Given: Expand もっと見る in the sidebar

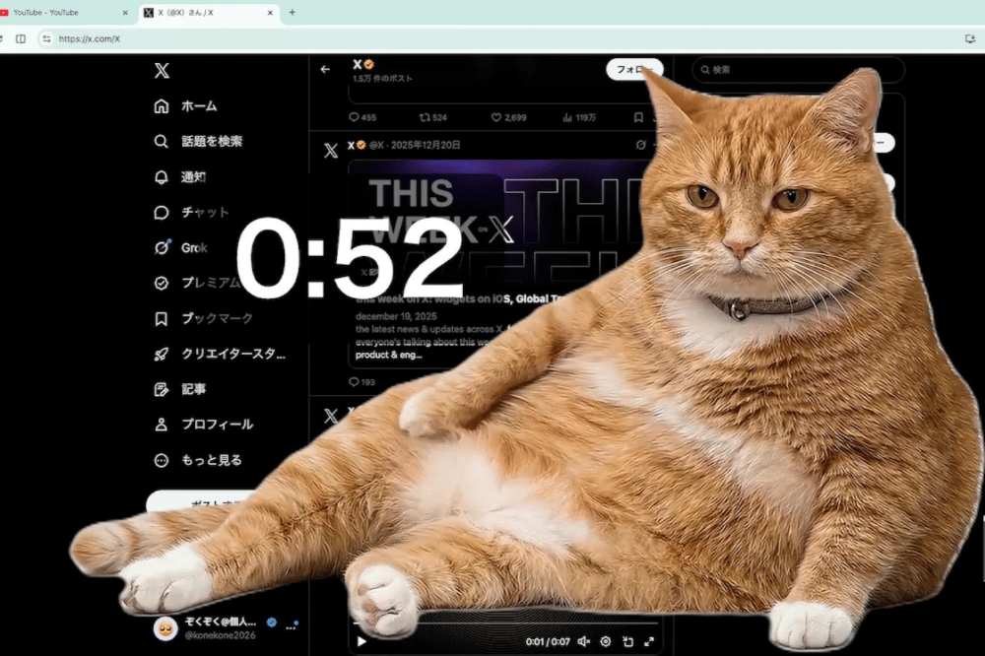Looking at the screenshot, I should (198, 460).
